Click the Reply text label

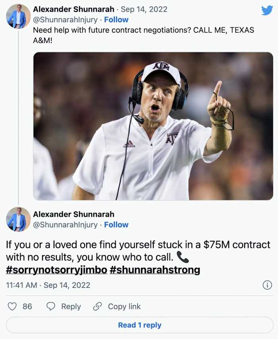click(x=71, y=306)
